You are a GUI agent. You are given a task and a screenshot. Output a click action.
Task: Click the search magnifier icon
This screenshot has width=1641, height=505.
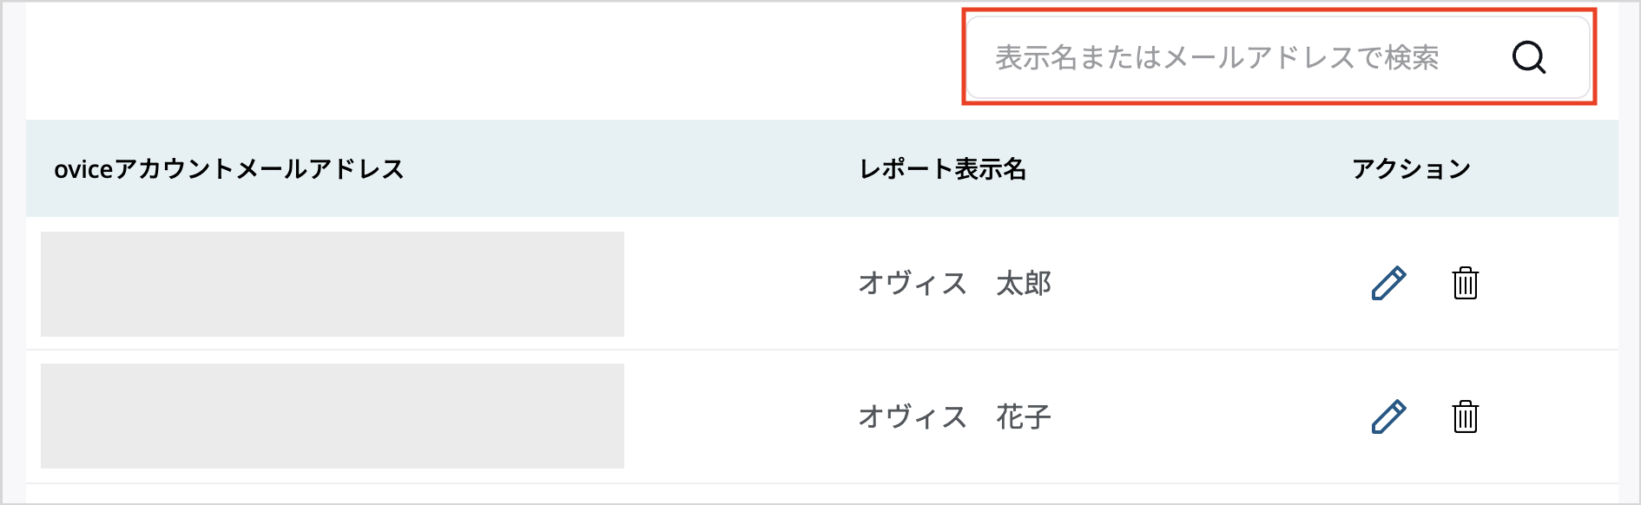(x=1527, y=57)
